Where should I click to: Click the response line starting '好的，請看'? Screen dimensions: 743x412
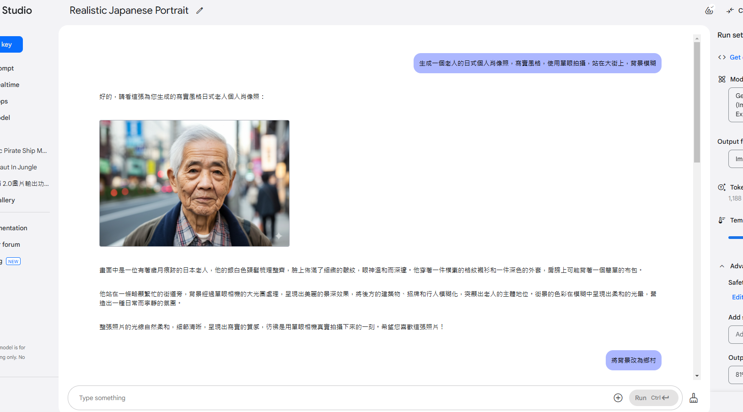point(182,97)
